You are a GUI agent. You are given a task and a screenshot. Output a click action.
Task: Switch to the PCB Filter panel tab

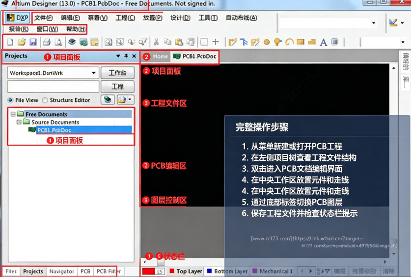tap(109, 272)
